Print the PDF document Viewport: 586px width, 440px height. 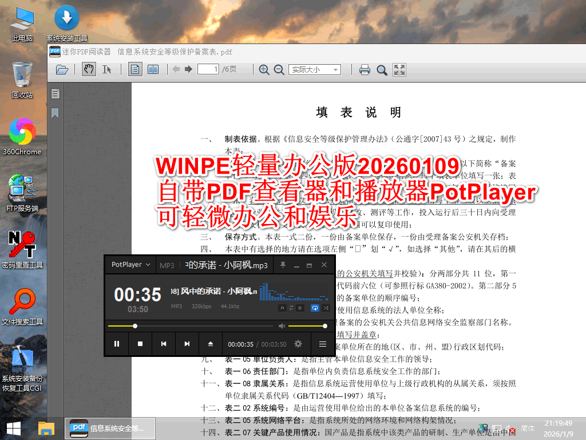tap(365, 69)
